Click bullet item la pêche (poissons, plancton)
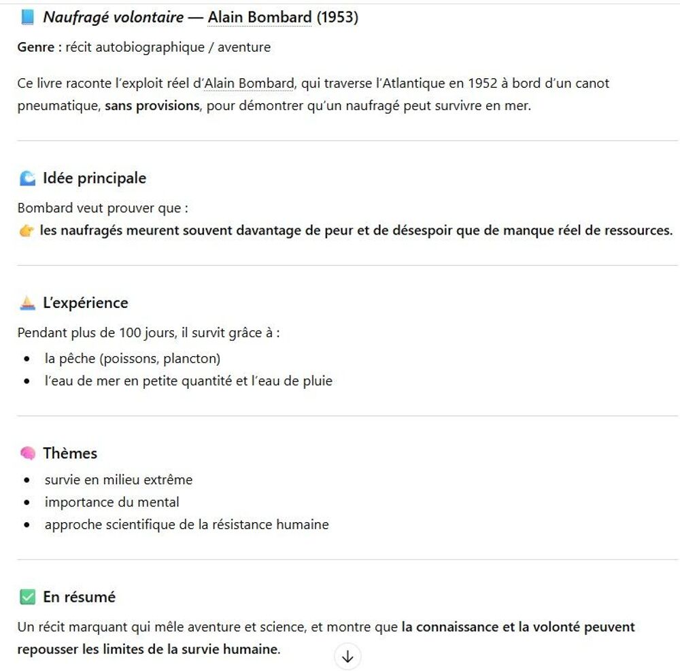680x671 pixels. (x=133, y=358)
